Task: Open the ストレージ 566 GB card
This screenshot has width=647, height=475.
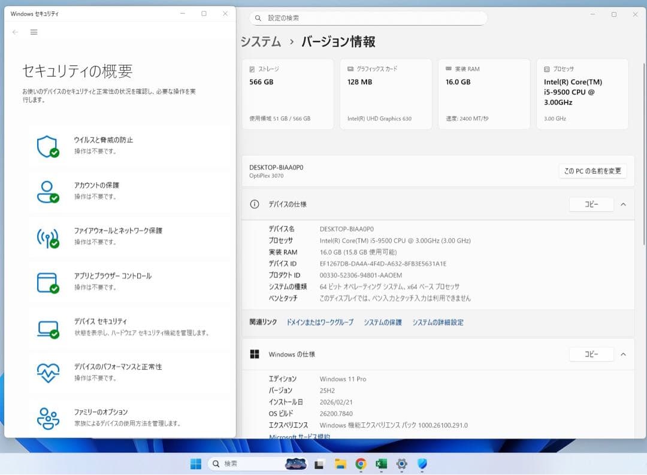Action: pos(288,94)
